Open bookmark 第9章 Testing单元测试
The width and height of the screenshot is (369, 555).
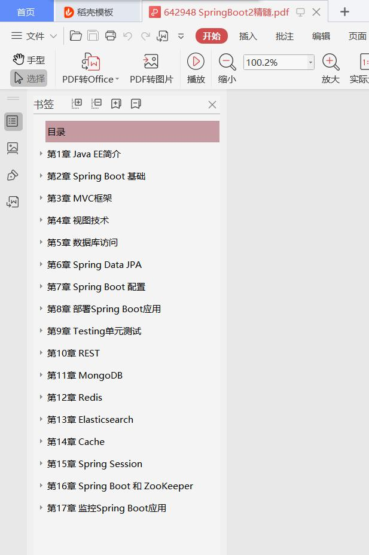(94, 331)
